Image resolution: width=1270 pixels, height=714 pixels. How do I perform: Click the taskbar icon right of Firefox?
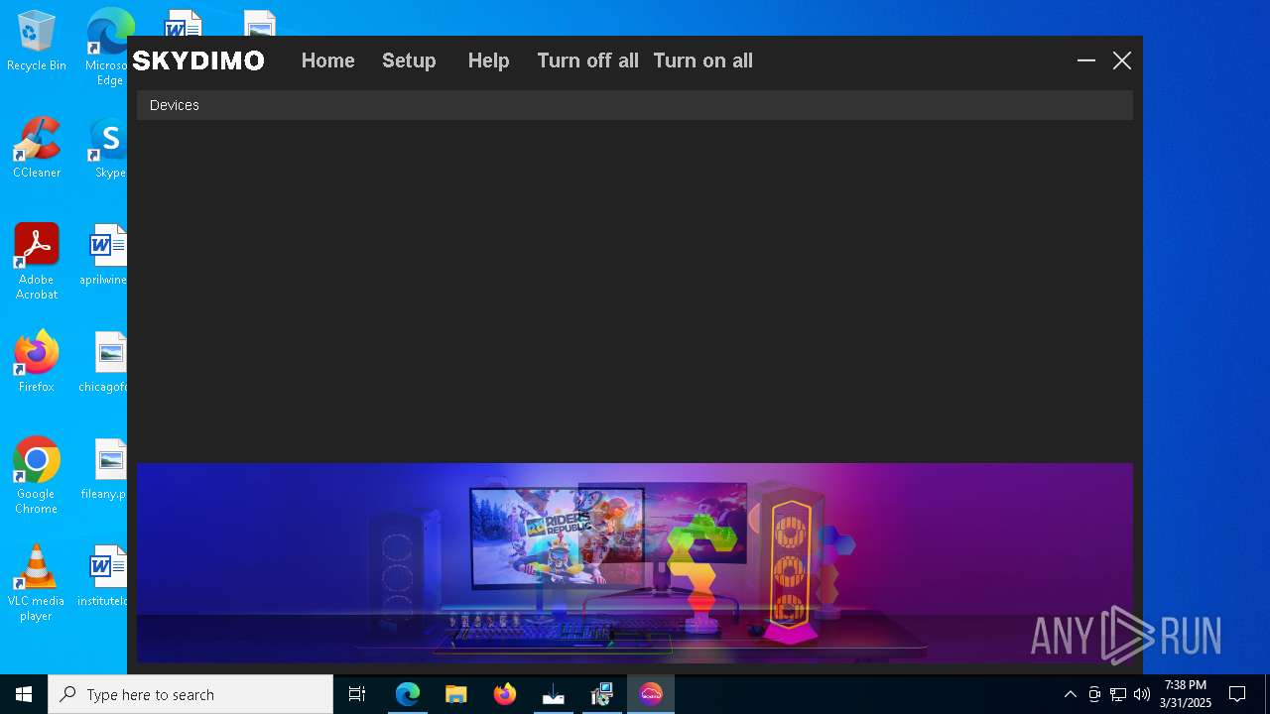[x=554, y=694]
